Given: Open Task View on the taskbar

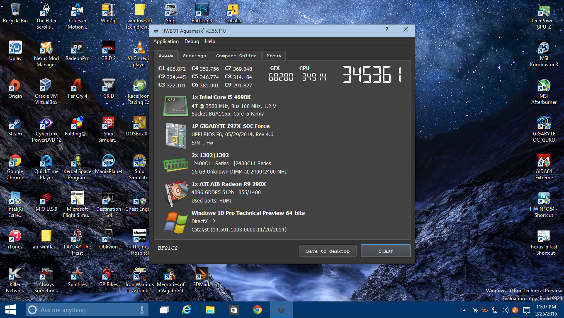Looking at the screenshot, I should 164,310.
